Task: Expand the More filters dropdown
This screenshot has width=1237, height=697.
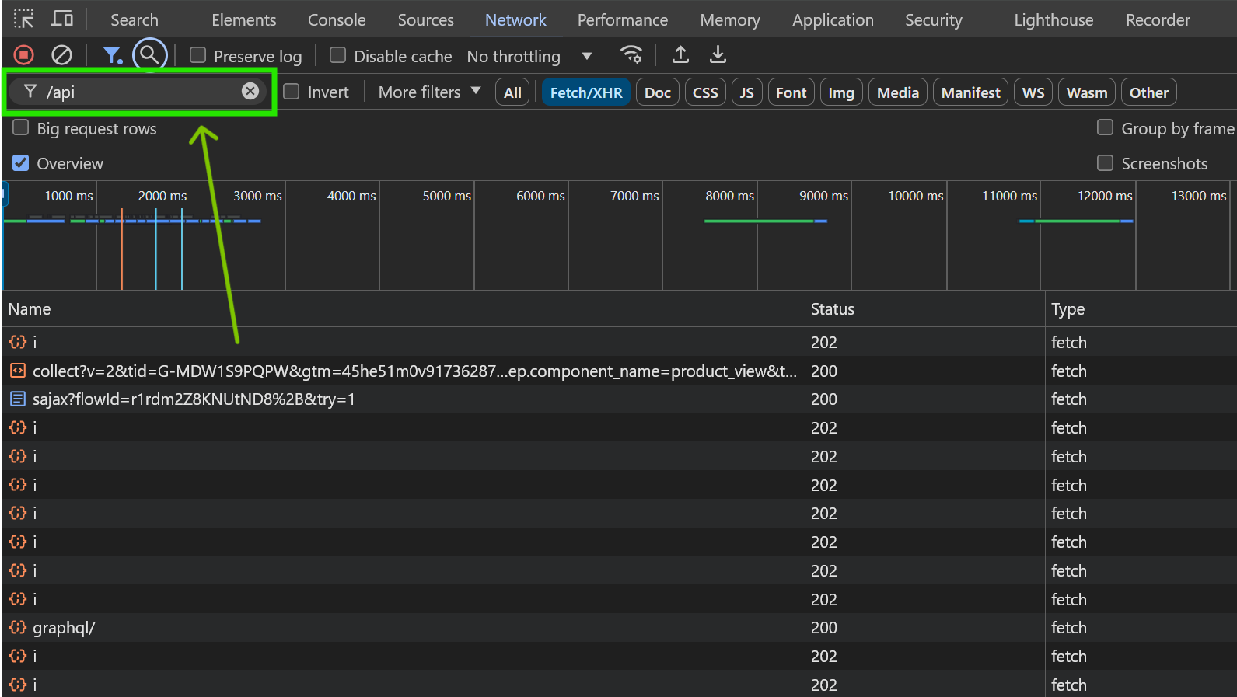Action: pos(429,92)
